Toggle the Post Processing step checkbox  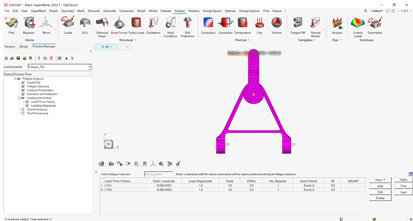(23, 114)
